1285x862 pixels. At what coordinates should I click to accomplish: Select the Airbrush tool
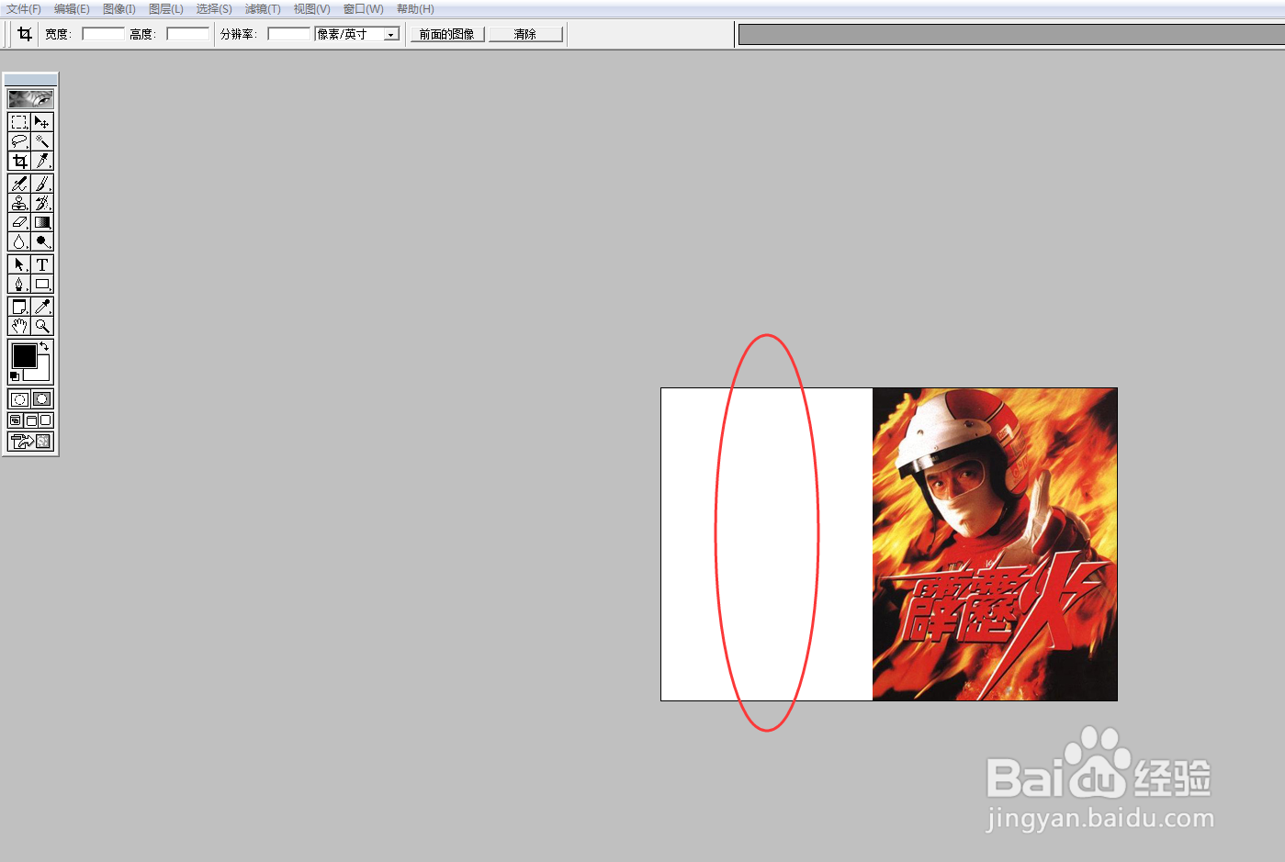point(19,184)
